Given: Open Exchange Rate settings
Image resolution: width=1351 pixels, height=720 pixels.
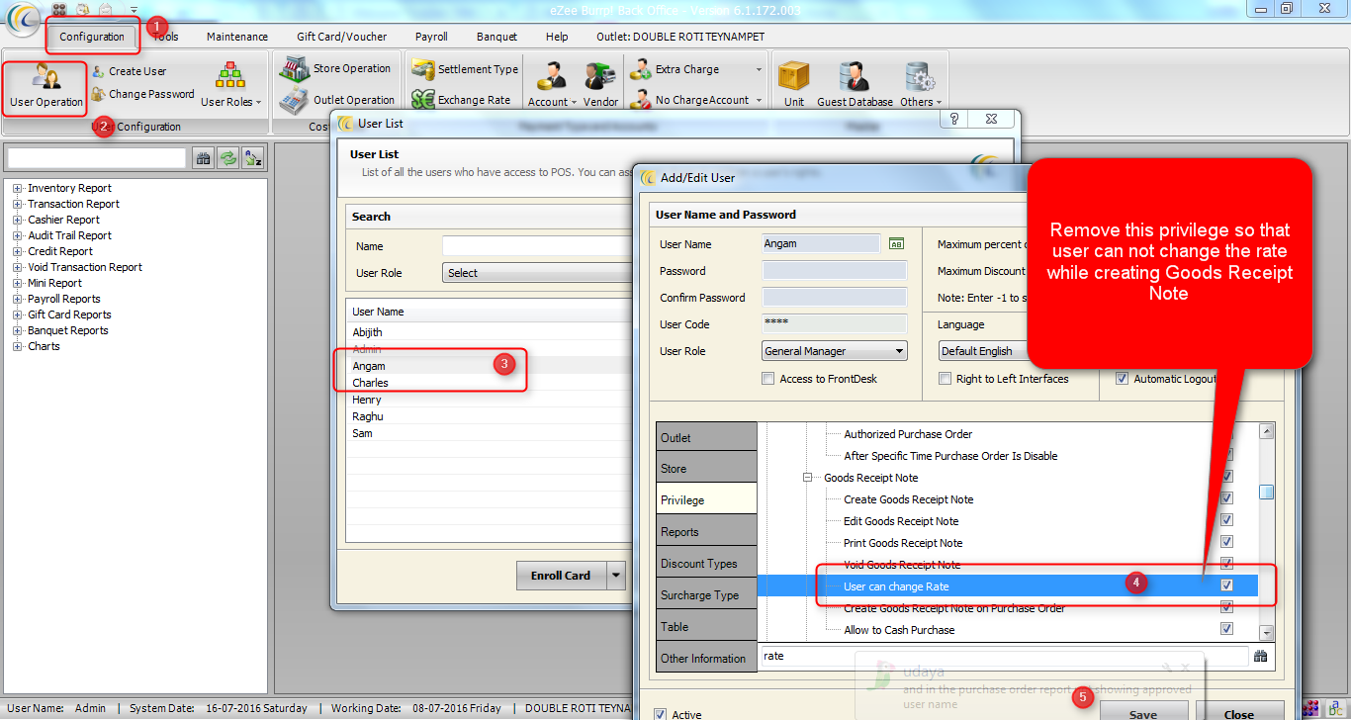Looking at the screenshot, I should tap(461, 99).
